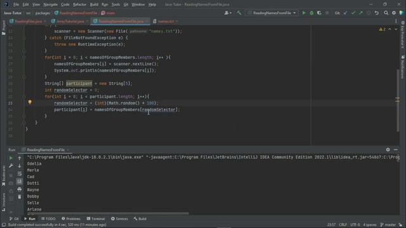Open Search Everywhere magnifier icon

coord(386,13)
